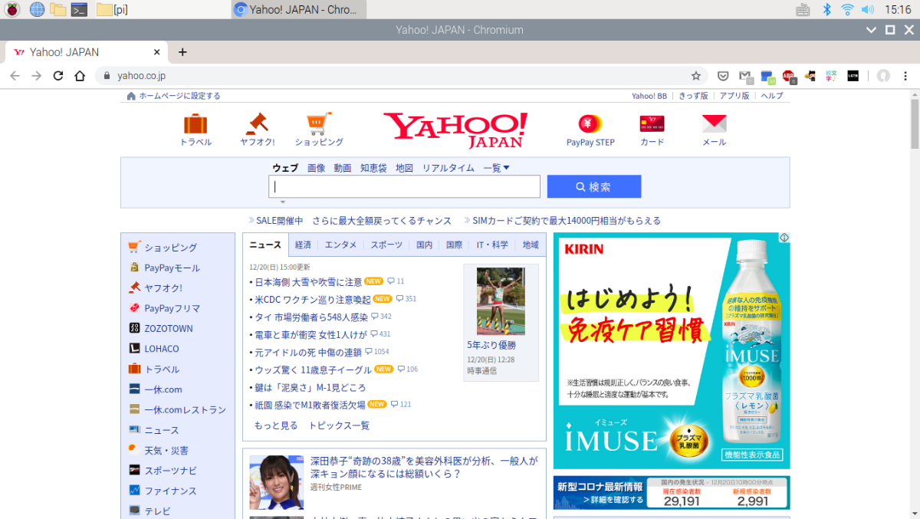Switch to the 経済 news tab
This screenshot has width=920, height=519.
303,245
